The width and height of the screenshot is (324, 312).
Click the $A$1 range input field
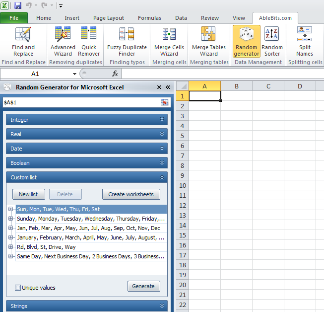click(x=81, y=102)
